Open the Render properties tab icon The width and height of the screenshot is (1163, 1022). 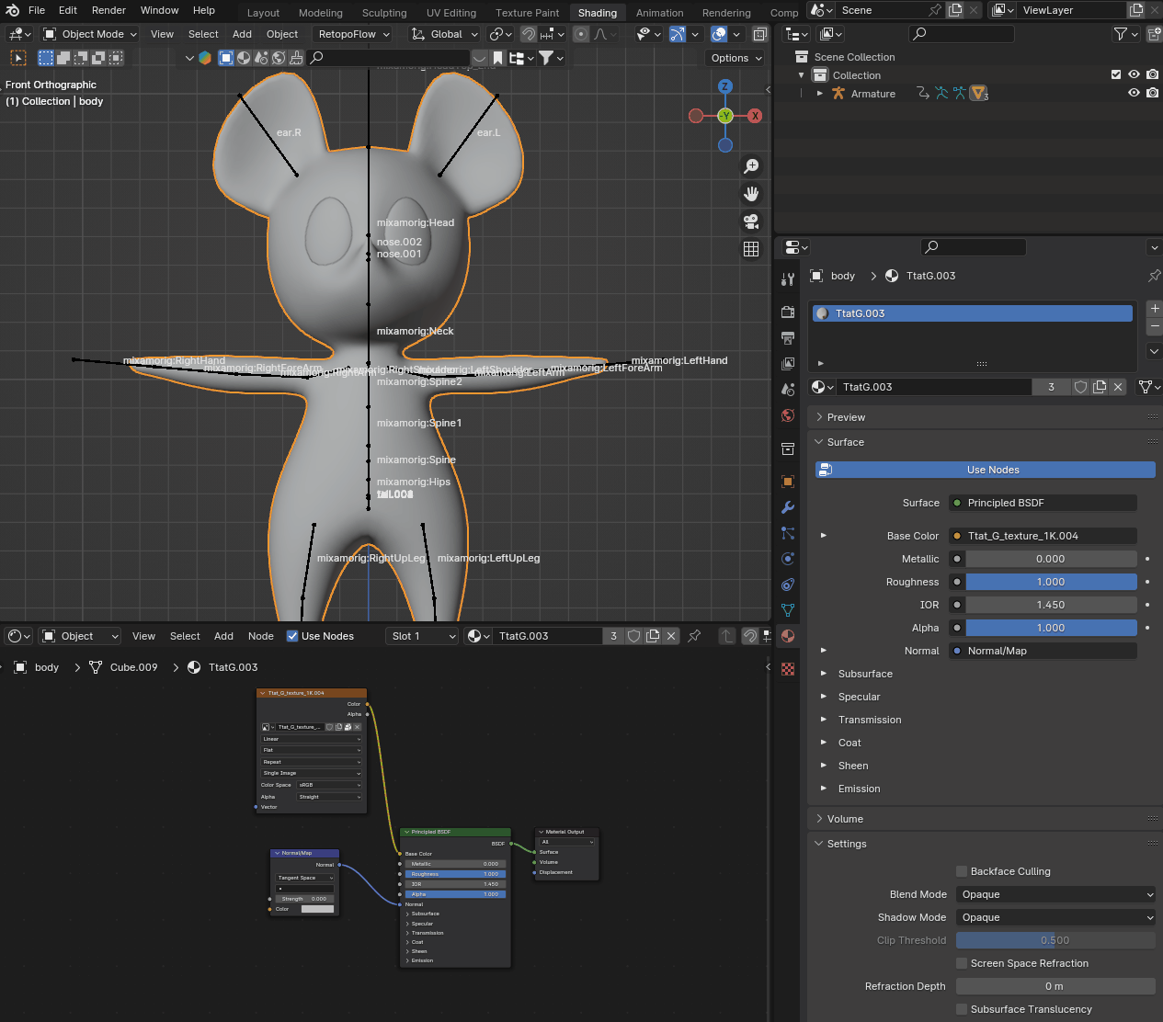pyautogui.click(x=788, y=312)
